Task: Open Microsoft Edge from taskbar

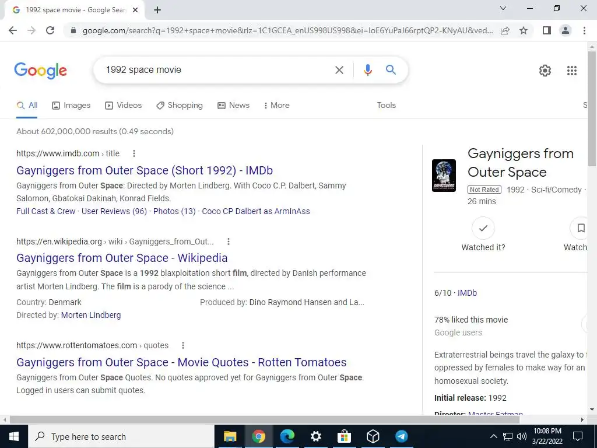Action: (287, 436)
